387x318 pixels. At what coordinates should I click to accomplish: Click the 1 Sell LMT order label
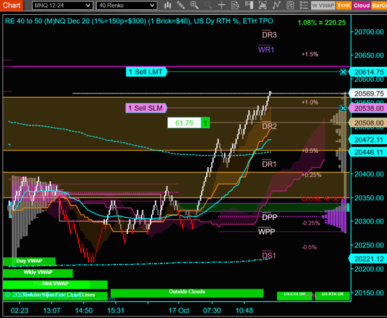coord(146,72)
